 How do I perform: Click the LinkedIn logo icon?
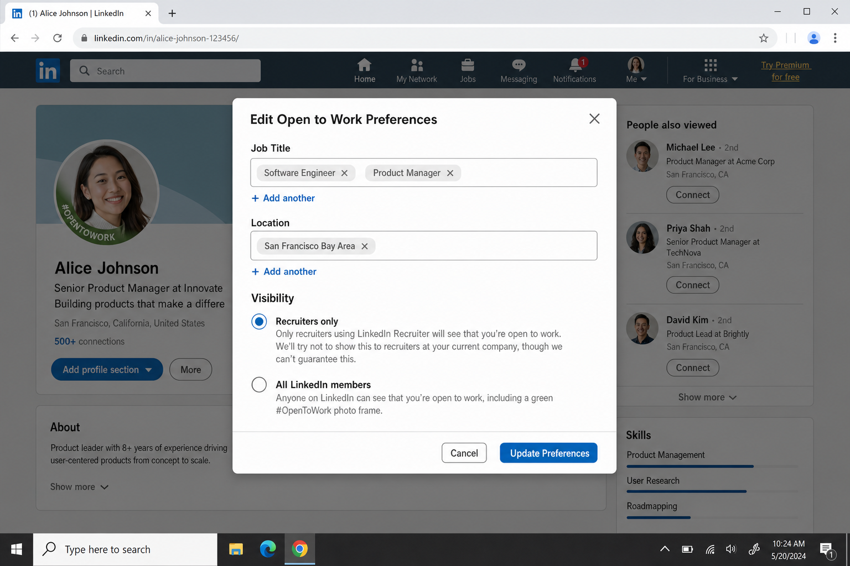[48, 71]
